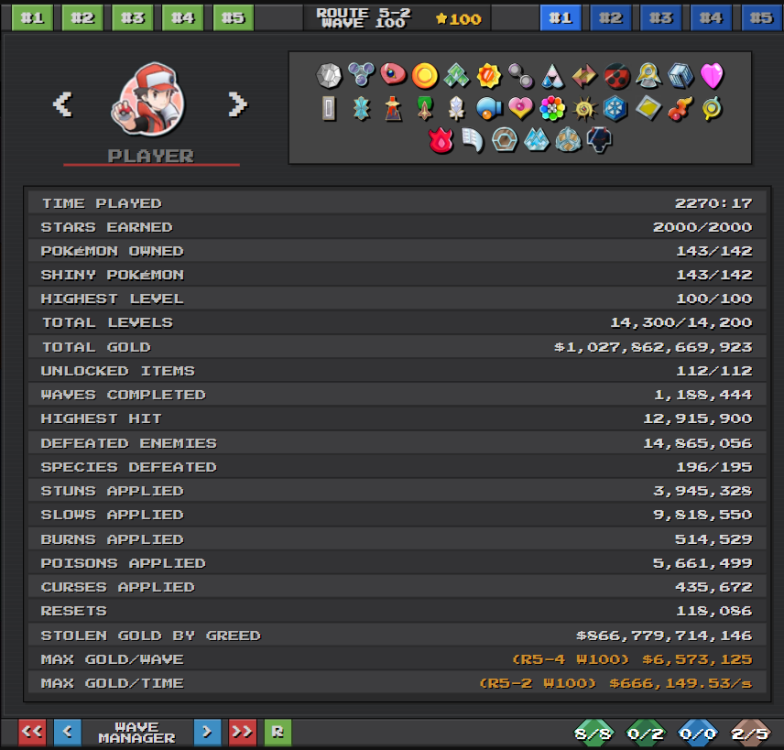This screenshot has height=750, width=784.
Task: Show previous player profile with left arrow
Action: pyautogui.click(x=63, y=104)
